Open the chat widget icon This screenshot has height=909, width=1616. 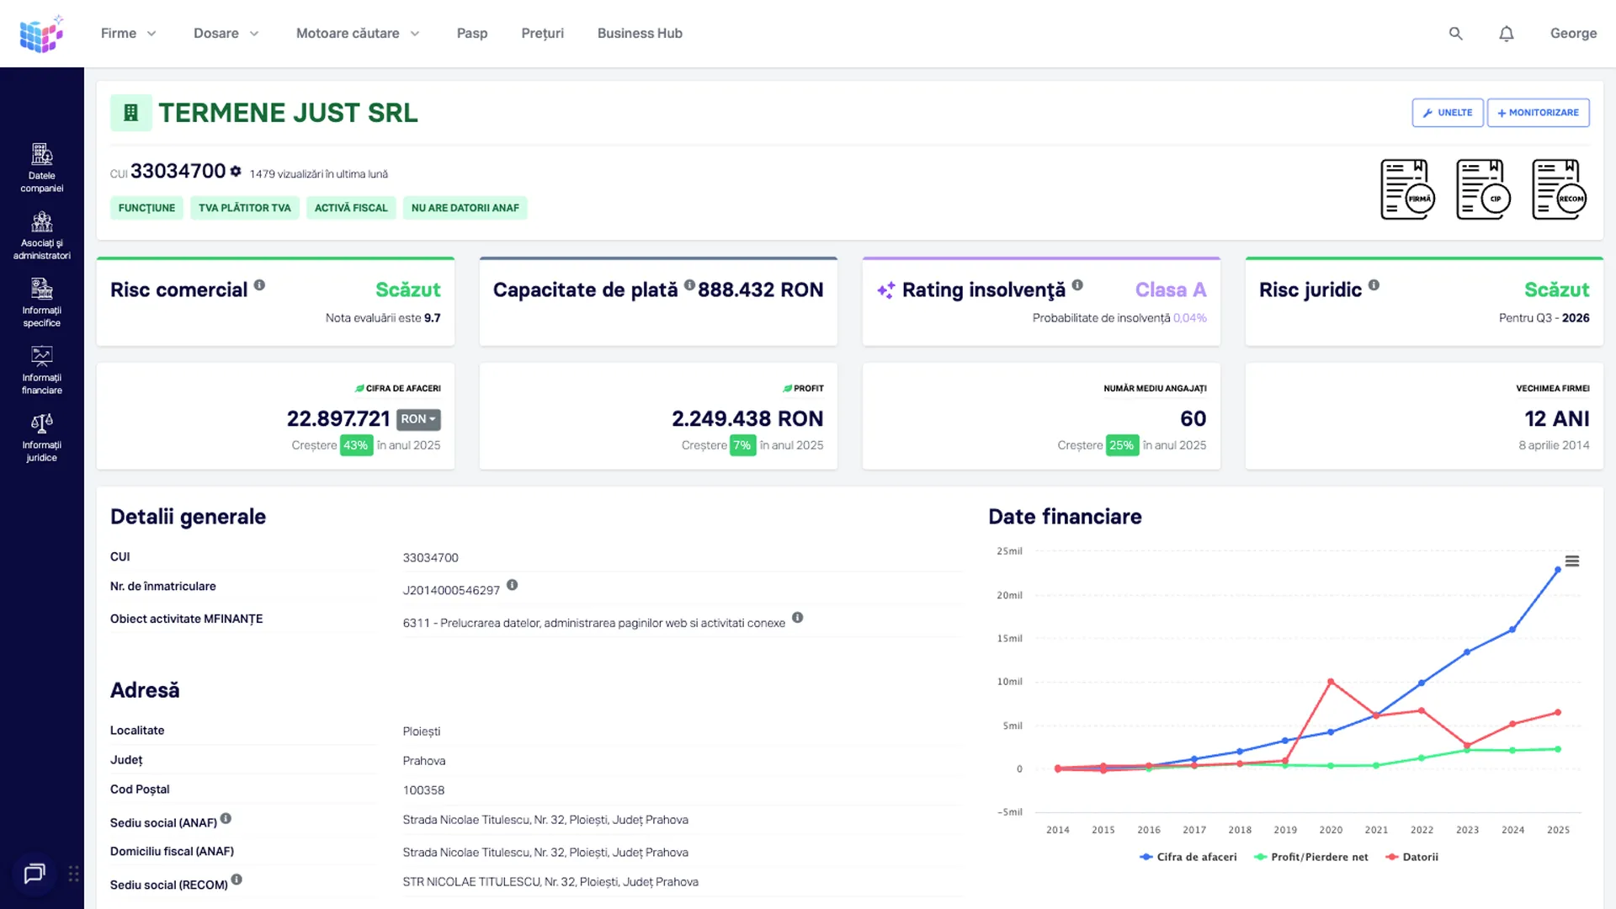tap(35, 874)
